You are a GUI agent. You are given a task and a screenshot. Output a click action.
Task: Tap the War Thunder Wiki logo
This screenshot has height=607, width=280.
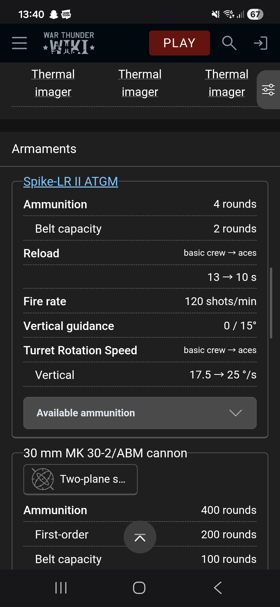[69, 43]
